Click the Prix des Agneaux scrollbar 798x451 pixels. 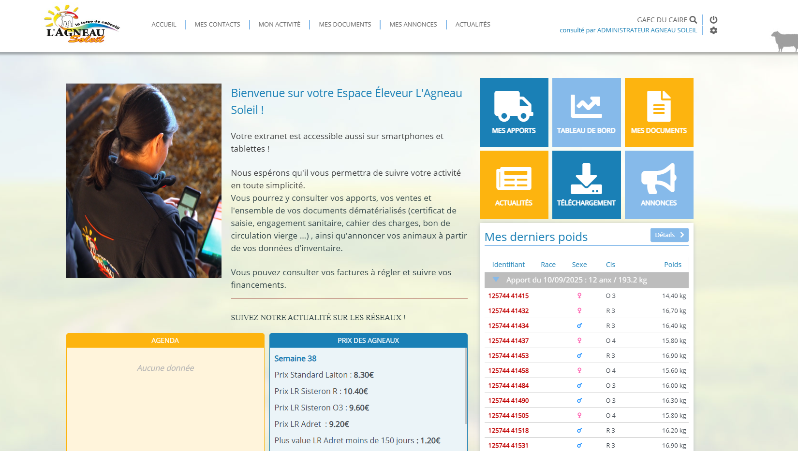[466, 386]
